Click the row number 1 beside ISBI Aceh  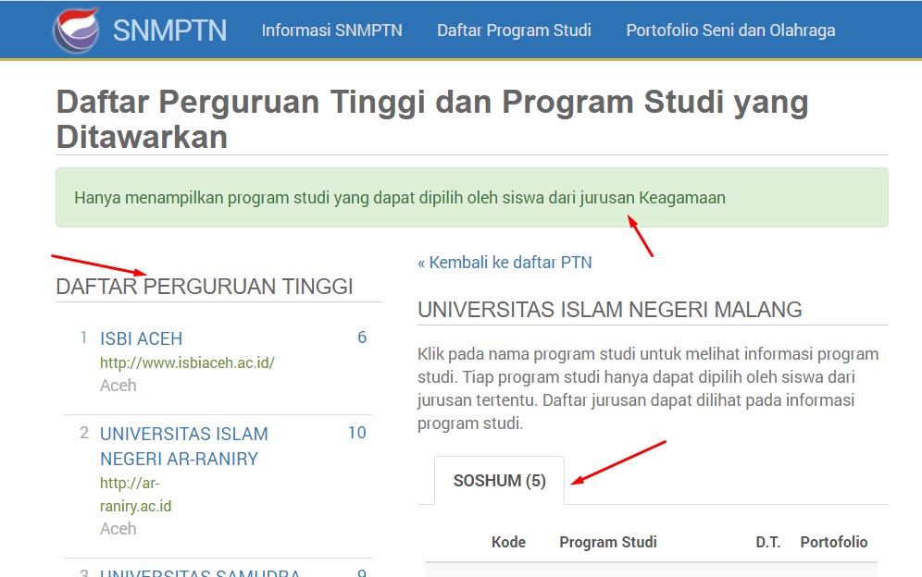point(83,338)
